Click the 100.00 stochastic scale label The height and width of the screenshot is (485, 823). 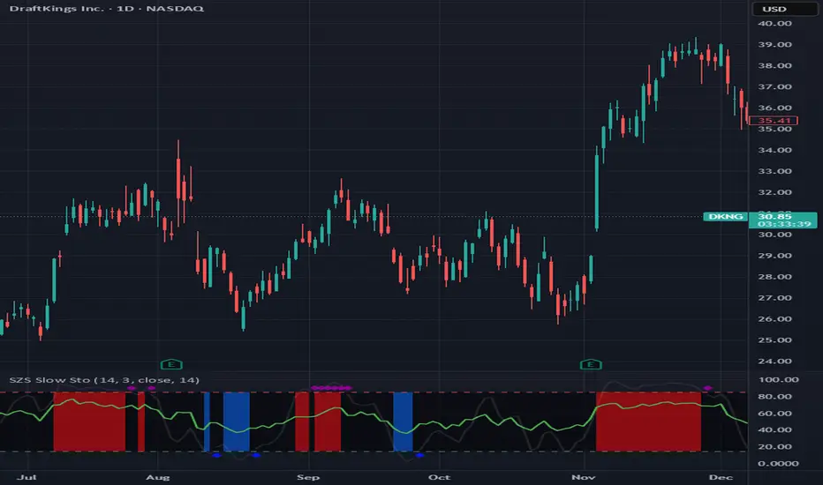click(778, 379)
